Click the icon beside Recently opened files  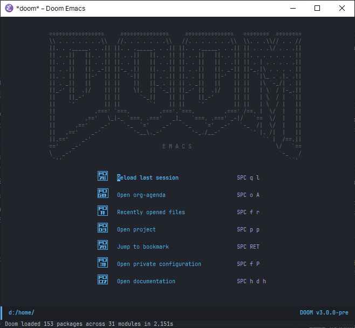[x=103, y=210]
